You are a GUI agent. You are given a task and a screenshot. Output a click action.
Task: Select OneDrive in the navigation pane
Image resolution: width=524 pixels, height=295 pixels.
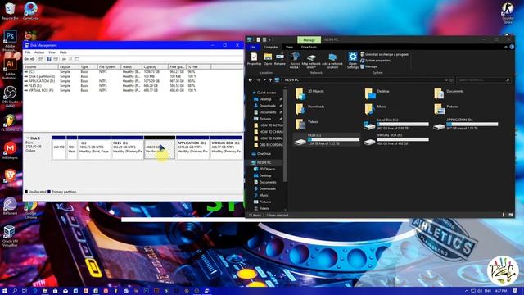(261, 154)
